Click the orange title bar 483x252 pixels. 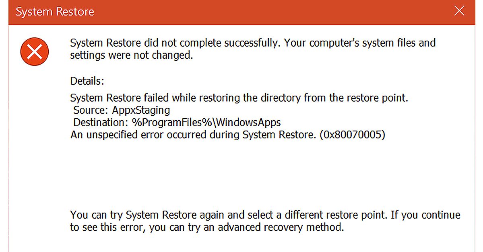click(x=242, y=12)
